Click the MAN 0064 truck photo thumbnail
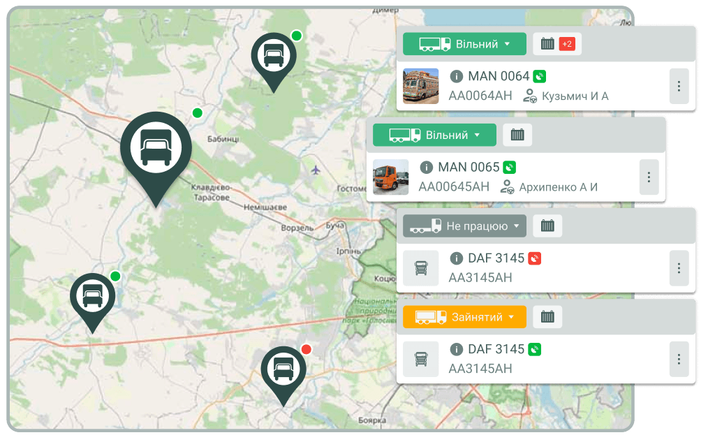The height and width of the screenshot is (442, 715). [421, 86]
